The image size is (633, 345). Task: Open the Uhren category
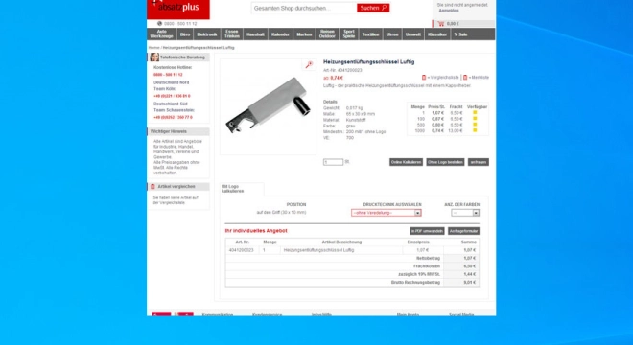click(x=392, y=34)
